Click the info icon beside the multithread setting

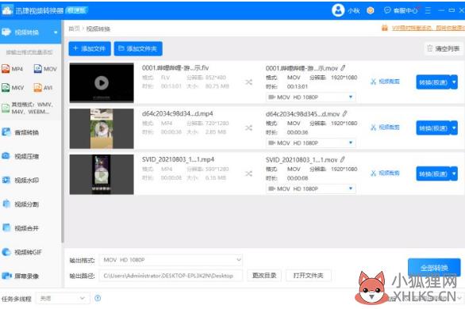click(98, 298)
